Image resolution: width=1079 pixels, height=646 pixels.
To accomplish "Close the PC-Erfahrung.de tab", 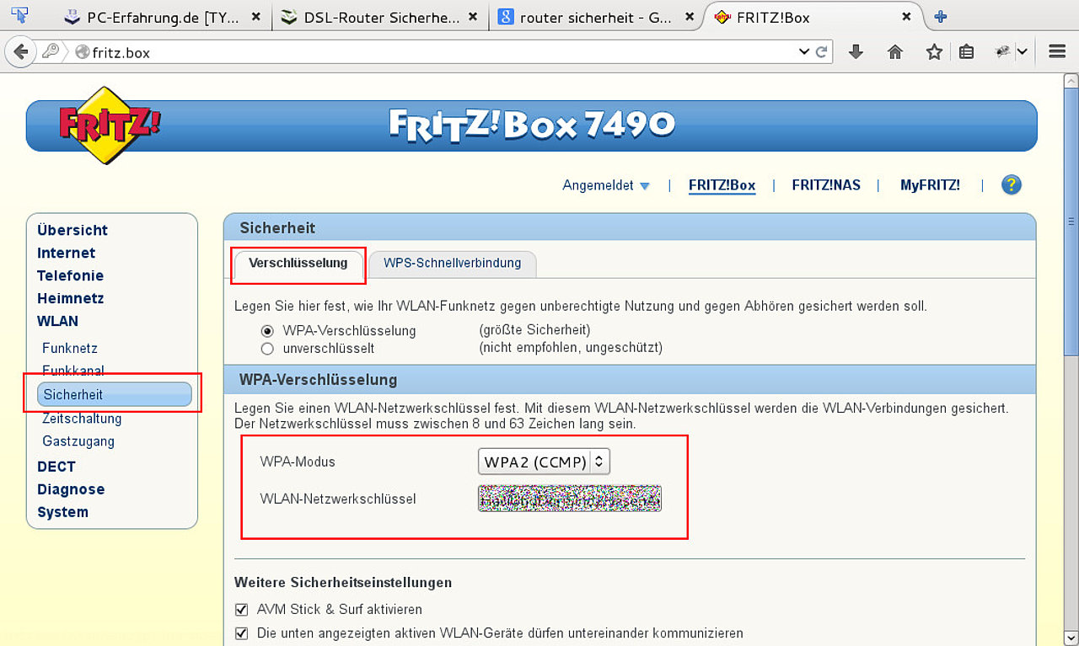I will coord(256,17).
